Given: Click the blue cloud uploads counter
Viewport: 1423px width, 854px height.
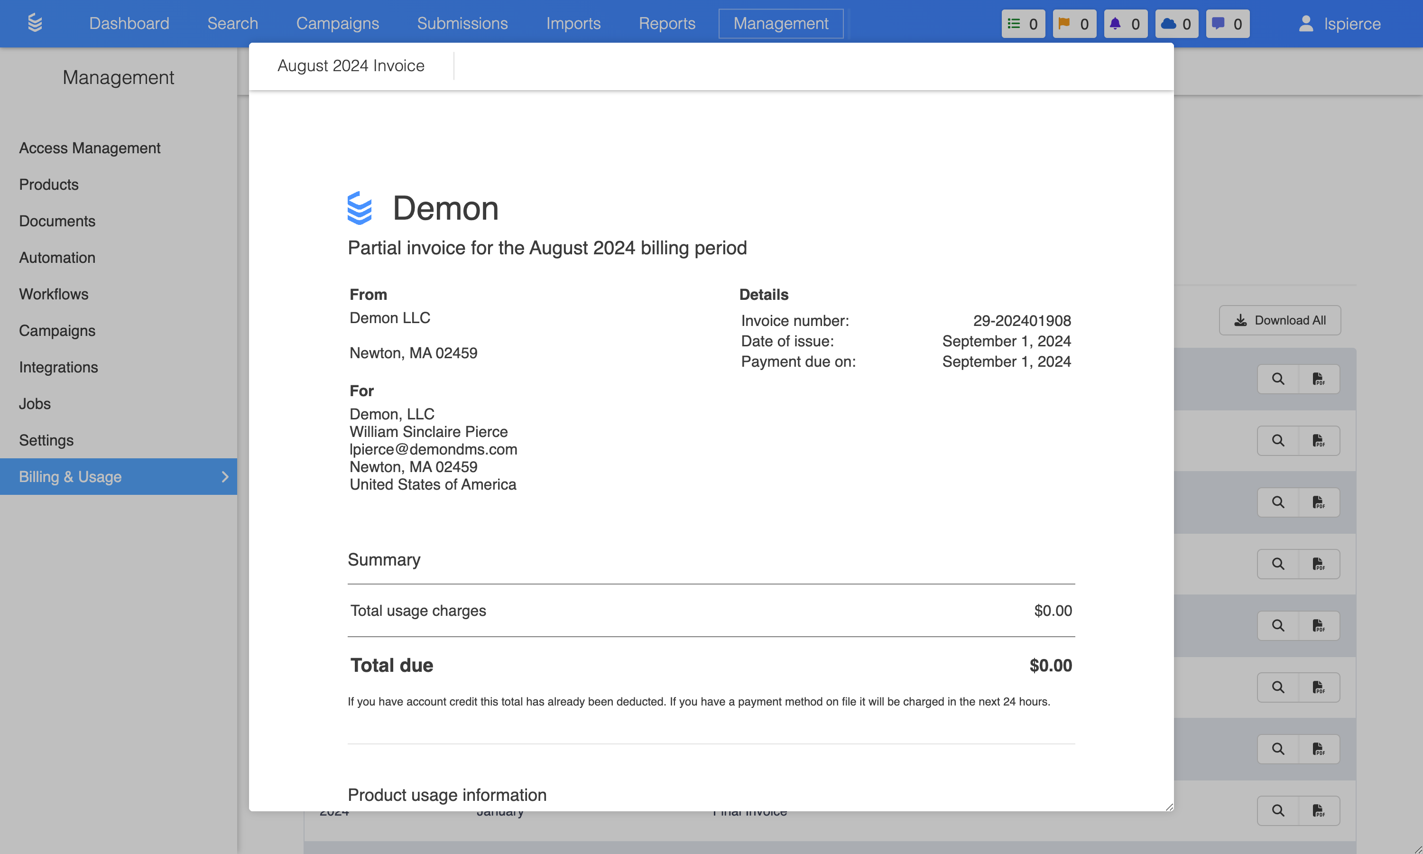Looking at the screenshot, I should [x=1176, y=24].
